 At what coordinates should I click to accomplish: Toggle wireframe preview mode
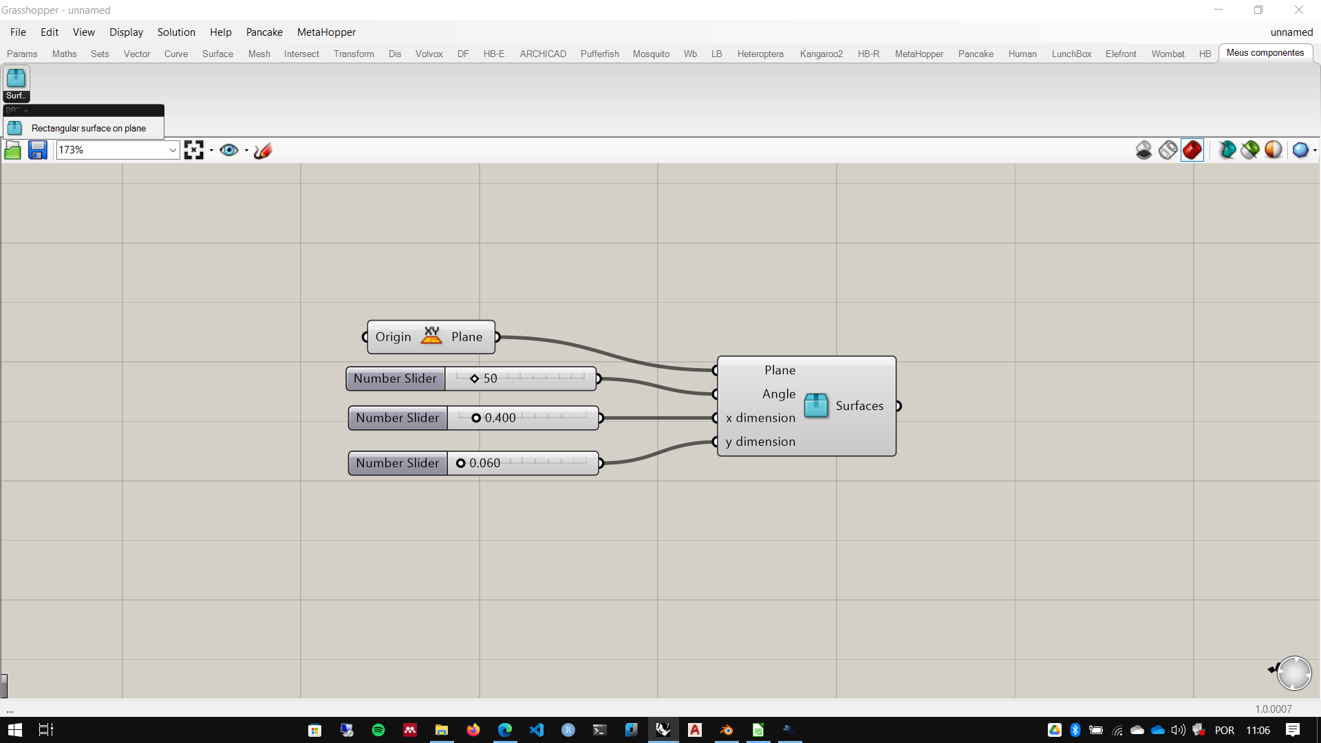(x=1168, y=150)
